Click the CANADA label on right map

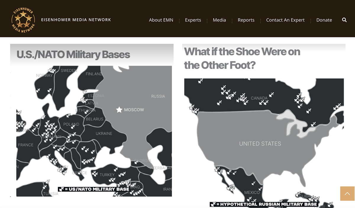259,98
